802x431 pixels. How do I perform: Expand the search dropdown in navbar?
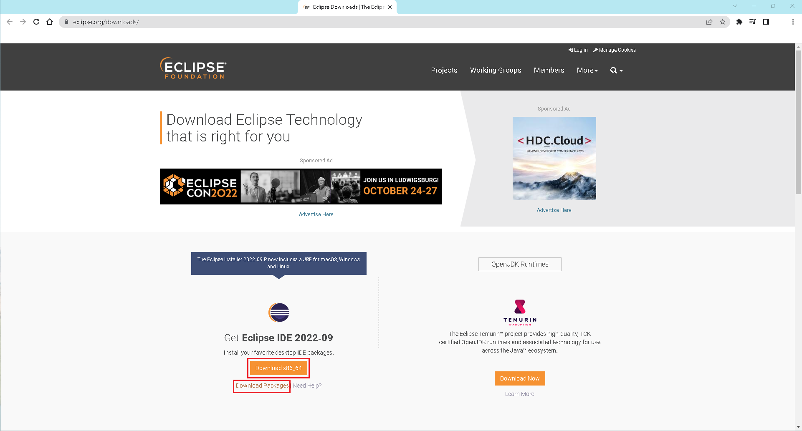coord(616,70)
